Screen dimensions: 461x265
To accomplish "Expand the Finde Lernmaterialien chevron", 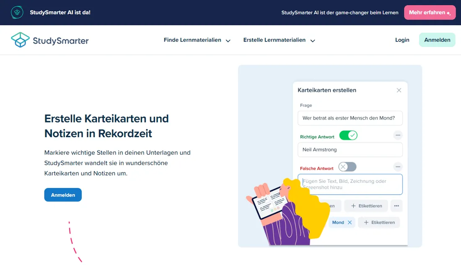I will click(228, 41).
